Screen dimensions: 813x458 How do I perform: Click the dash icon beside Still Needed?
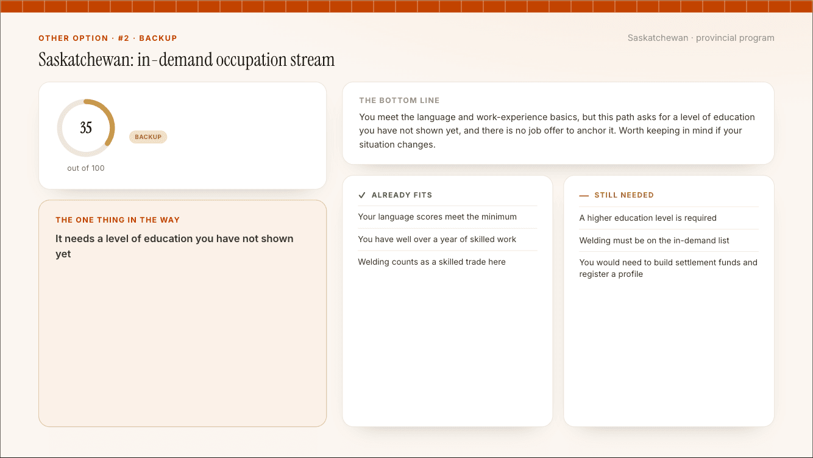[x=584, y=196]
